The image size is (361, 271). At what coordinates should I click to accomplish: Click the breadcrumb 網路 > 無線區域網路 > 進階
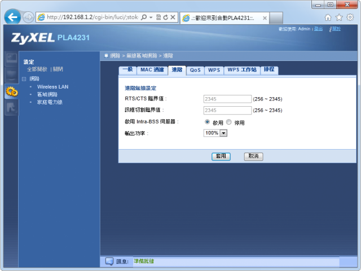142,55
